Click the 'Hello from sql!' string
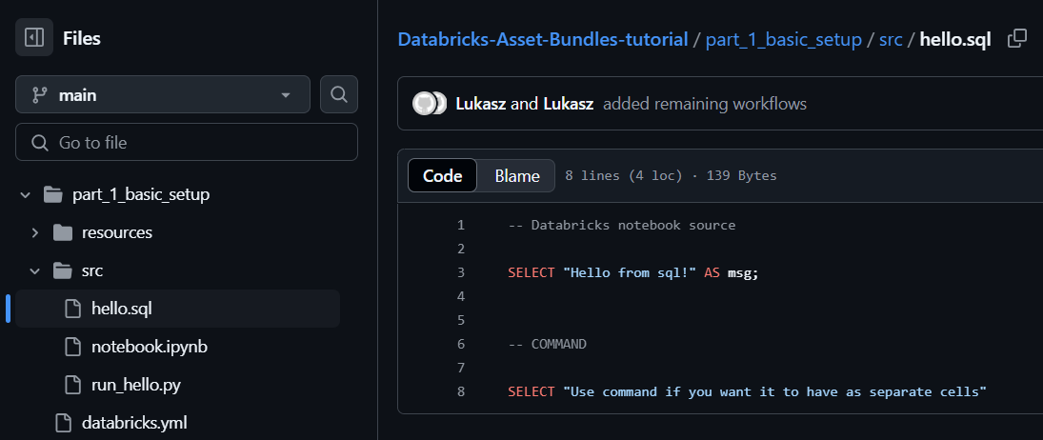This screenshot has width=1043, height=440. coord(630,272)
